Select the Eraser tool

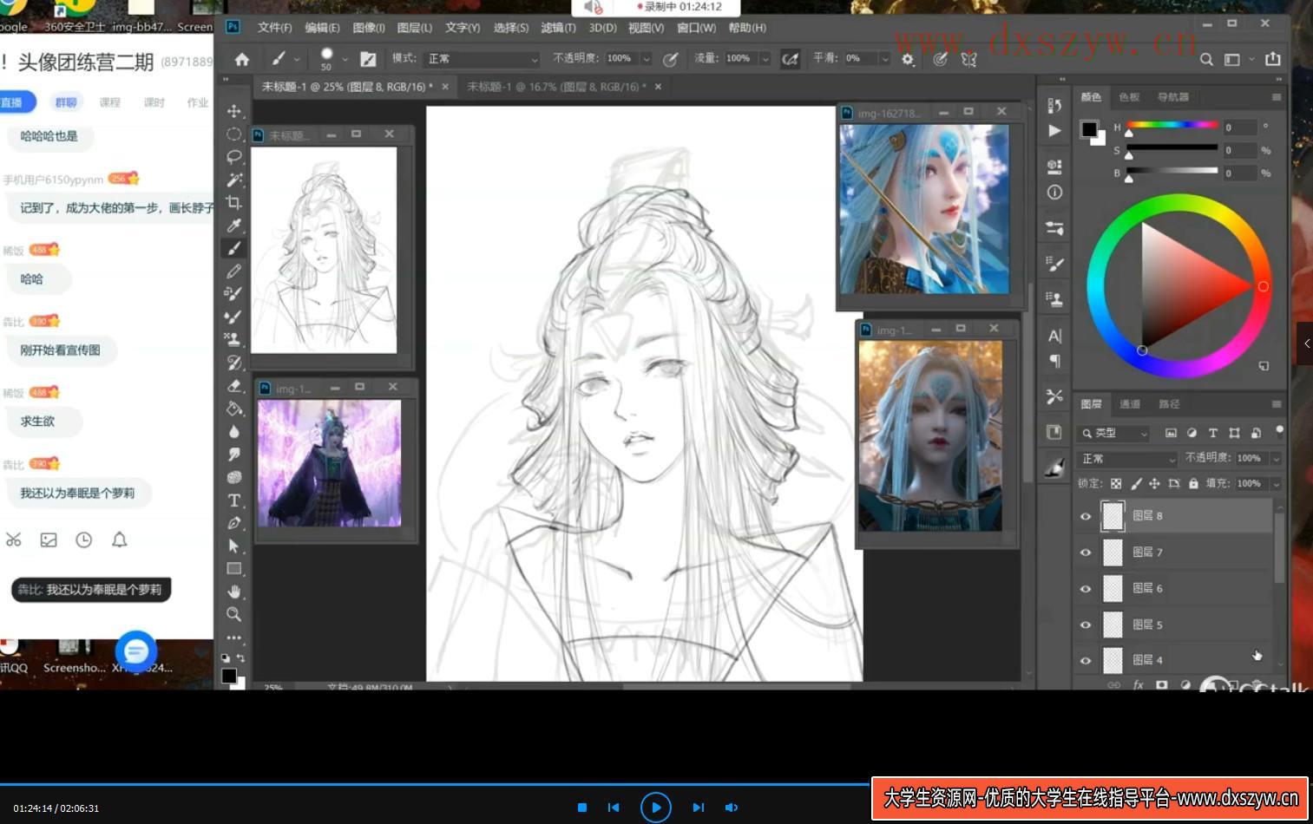233,385
